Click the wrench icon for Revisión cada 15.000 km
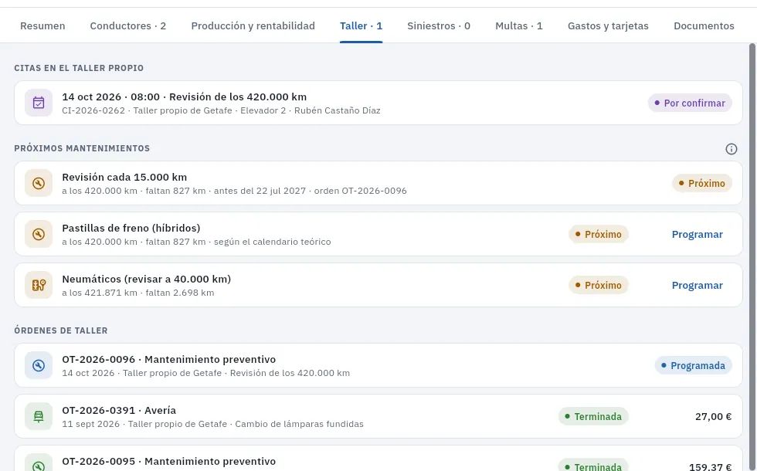 click(x=39, y=184)
